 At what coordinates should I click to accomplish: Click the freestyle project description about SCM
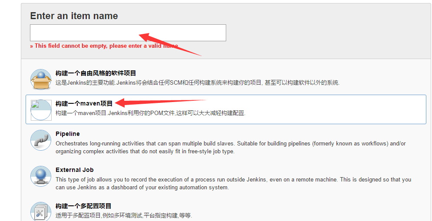point(198,82)
